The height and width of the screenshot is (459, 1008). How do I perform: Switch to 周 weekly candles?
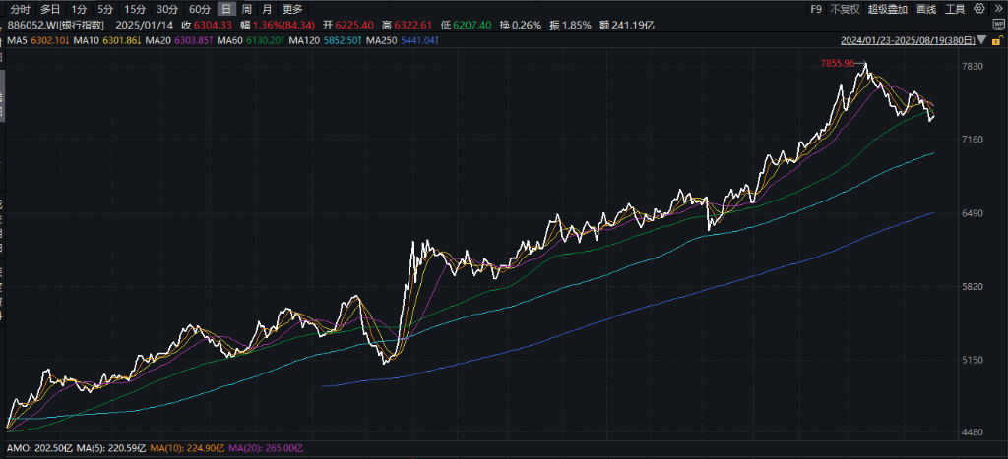[246, 9]
